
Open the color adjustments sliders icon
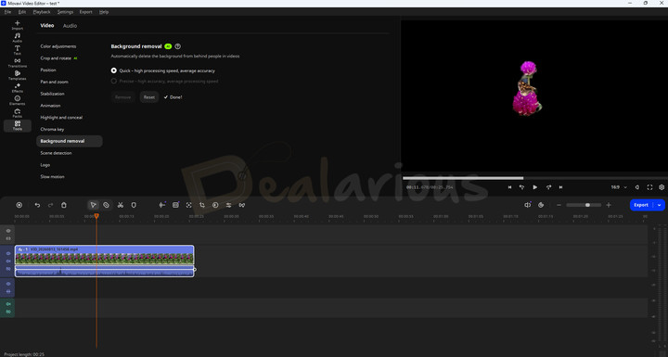tap(228, 205)
